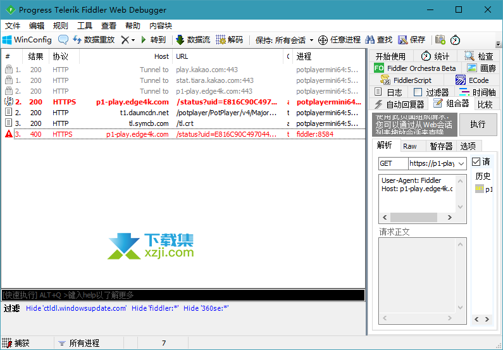Open 内容块 menu
Screen dimensions: 503x350
(x=161, y=26)
